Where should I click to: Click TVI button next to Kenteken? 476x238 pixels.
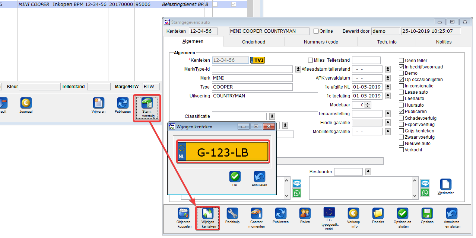click(257, 60)
